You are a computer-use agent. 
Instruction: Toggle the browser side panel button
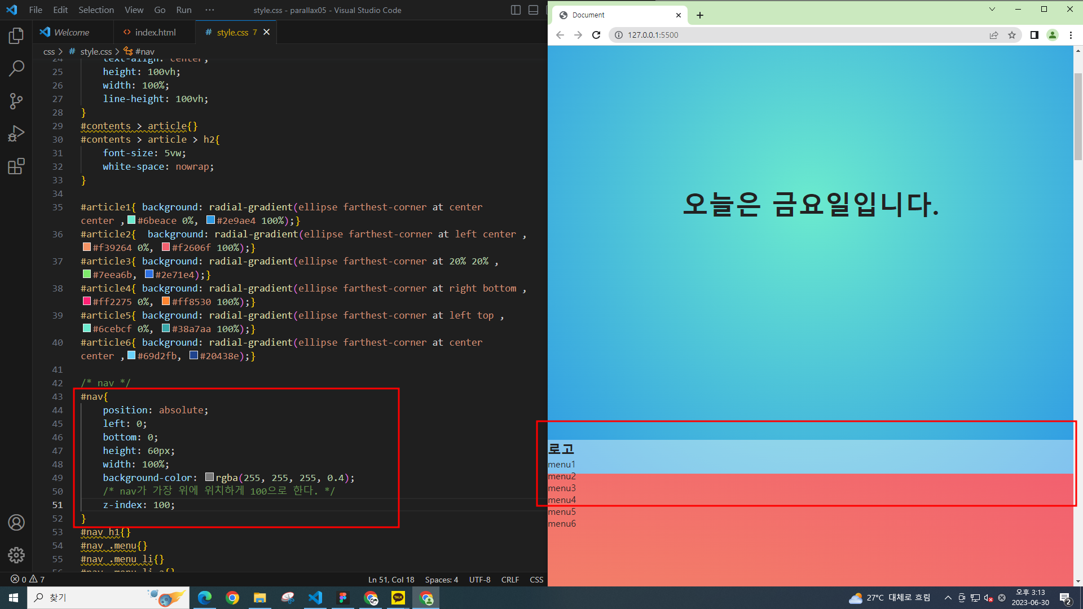click(1034, 35)
